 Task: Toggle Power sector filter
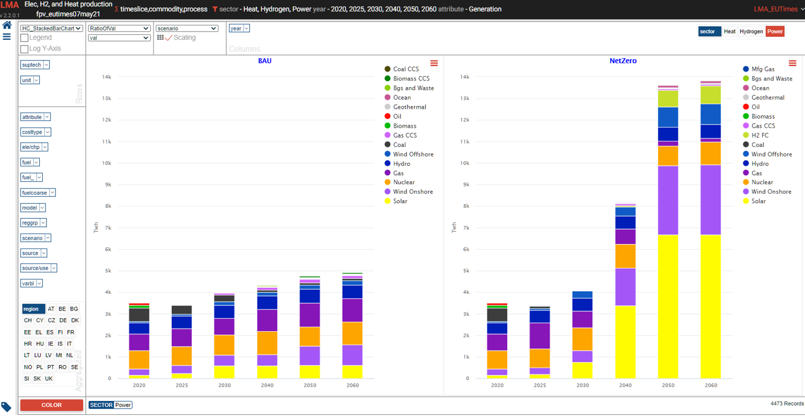click(x=775, y=32)
